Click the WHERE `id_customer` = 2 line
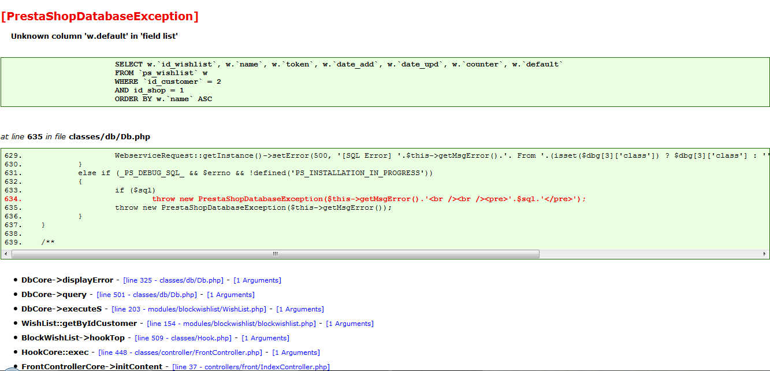This screenshot has height=371, width=770. 168,81
